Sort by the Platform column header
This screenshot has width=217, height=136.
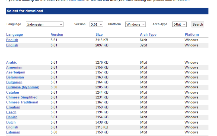click(x=192, y=35)
